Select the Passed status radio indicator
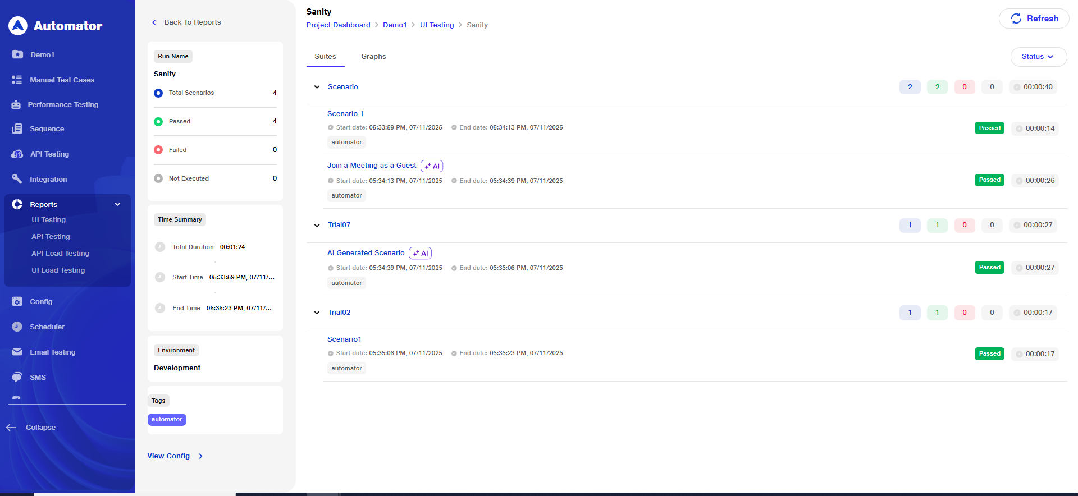The height and width of the screenshot is (496, 1078). click(158, 122)
